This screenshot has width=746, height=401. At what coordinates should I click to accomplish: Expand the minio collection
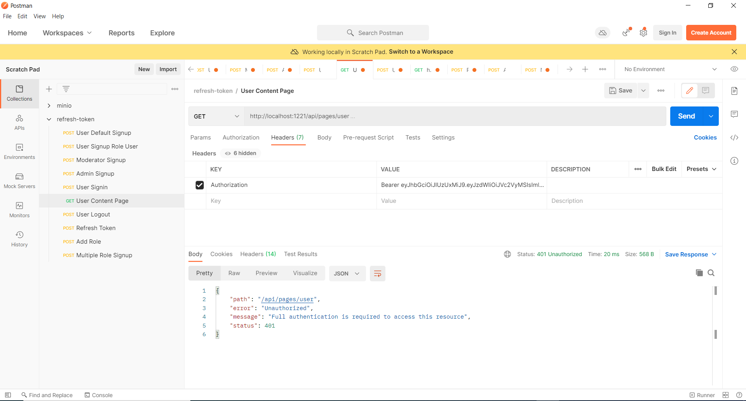click(49, 106)
